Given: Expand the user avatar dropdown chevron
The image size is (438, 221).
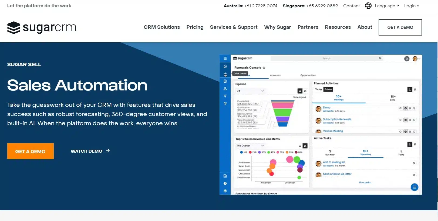Looking at the screenshot, I should coord(419,59).
